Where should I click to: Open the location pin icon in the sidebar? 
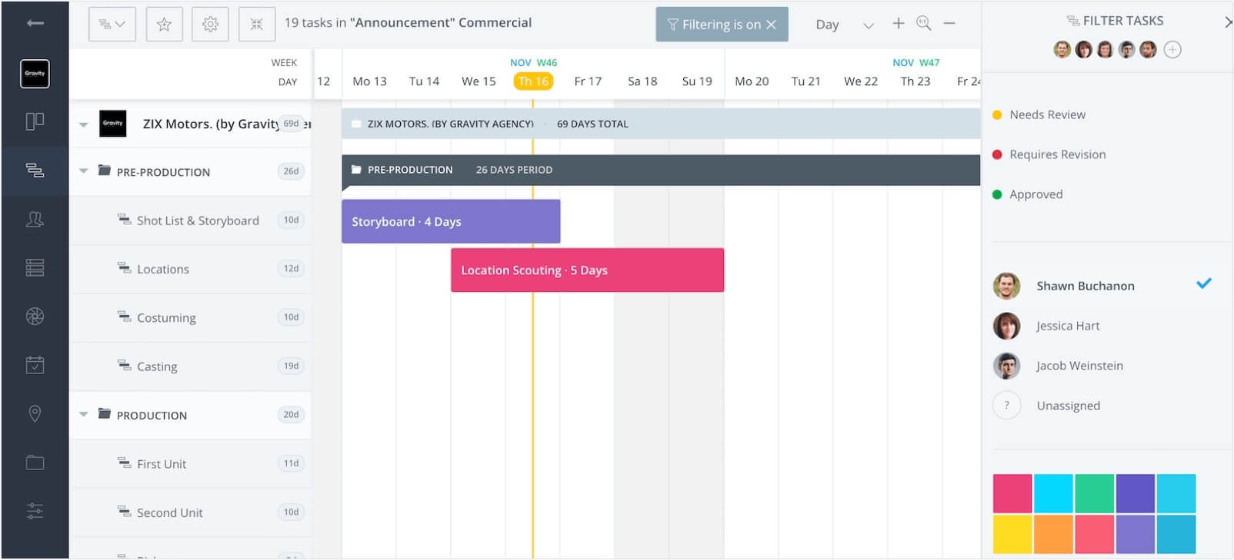[x=35, y=414]
